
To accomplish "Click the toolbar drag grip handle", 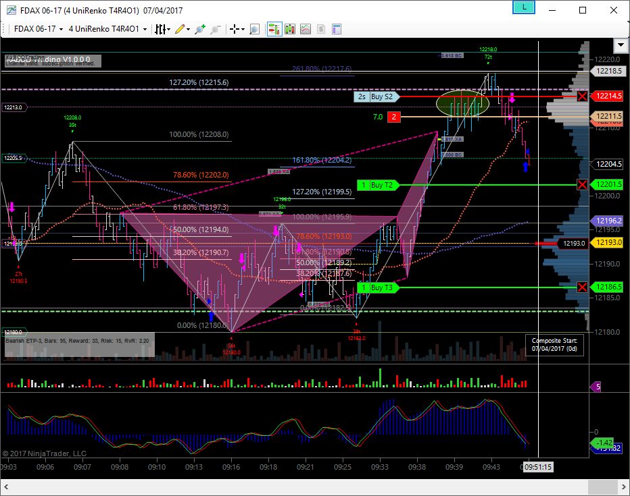I will coord(3,29).
